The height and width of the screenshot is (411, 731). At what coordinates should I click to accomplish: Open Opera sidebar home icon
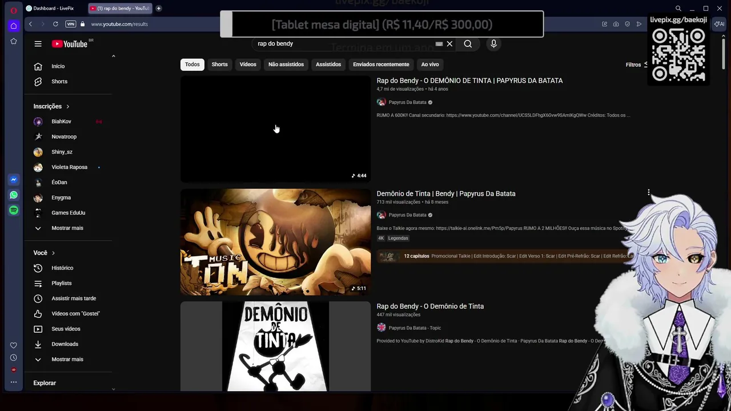click(x=14, y=26)
